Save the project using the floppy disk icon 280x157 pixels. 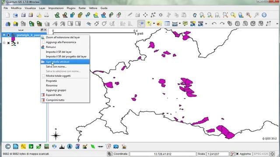[23, 15]
